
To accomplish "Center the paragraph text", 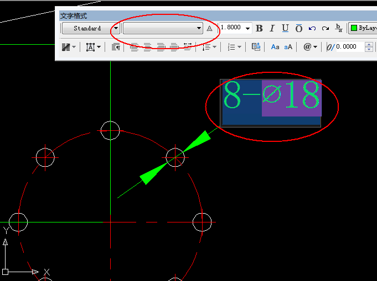I will coord(147,47).
